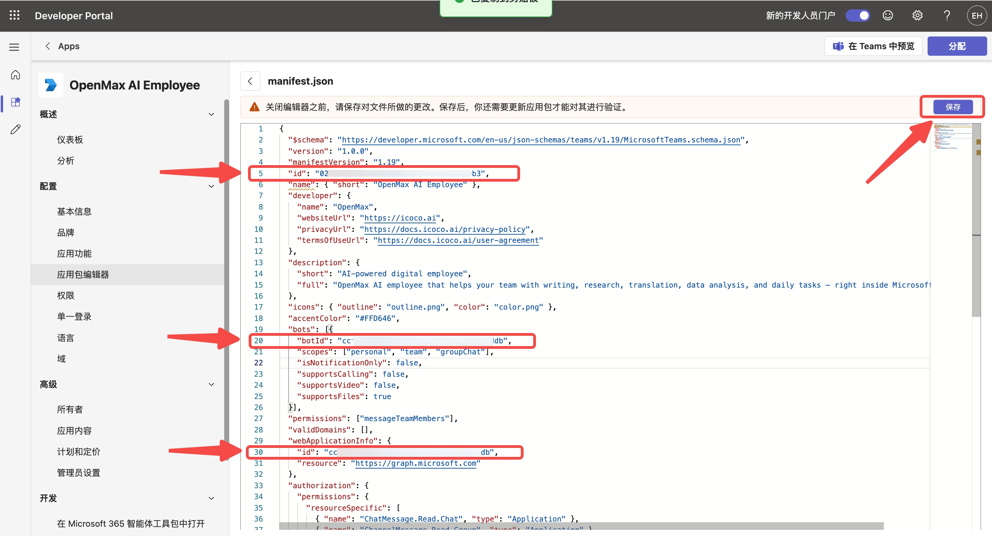Place cursor on the "version": "1.0.0" line

pos(330,151)
